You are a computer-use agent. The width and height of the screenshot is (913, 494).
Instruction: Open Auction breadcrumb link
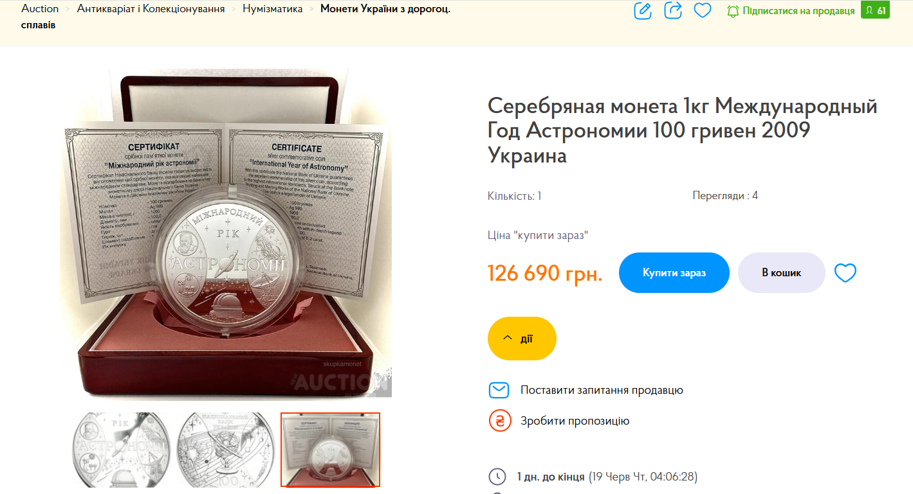pos(40,9)
